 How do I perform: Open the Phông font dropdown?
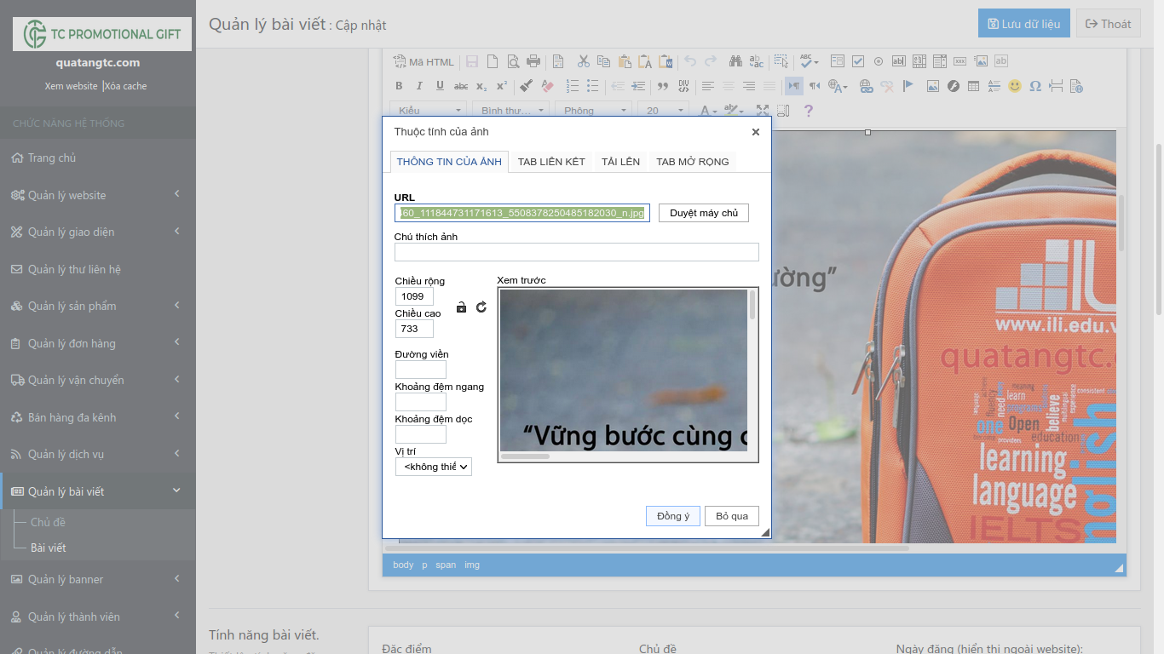(593, 111)
